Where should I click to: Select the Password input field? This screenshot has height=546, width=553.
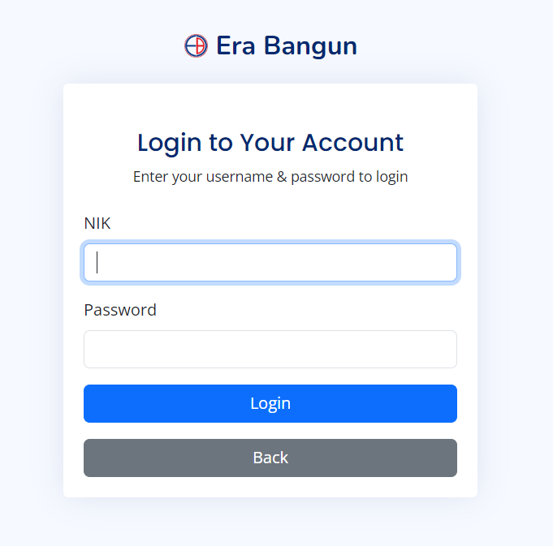(x=270, y=349)
